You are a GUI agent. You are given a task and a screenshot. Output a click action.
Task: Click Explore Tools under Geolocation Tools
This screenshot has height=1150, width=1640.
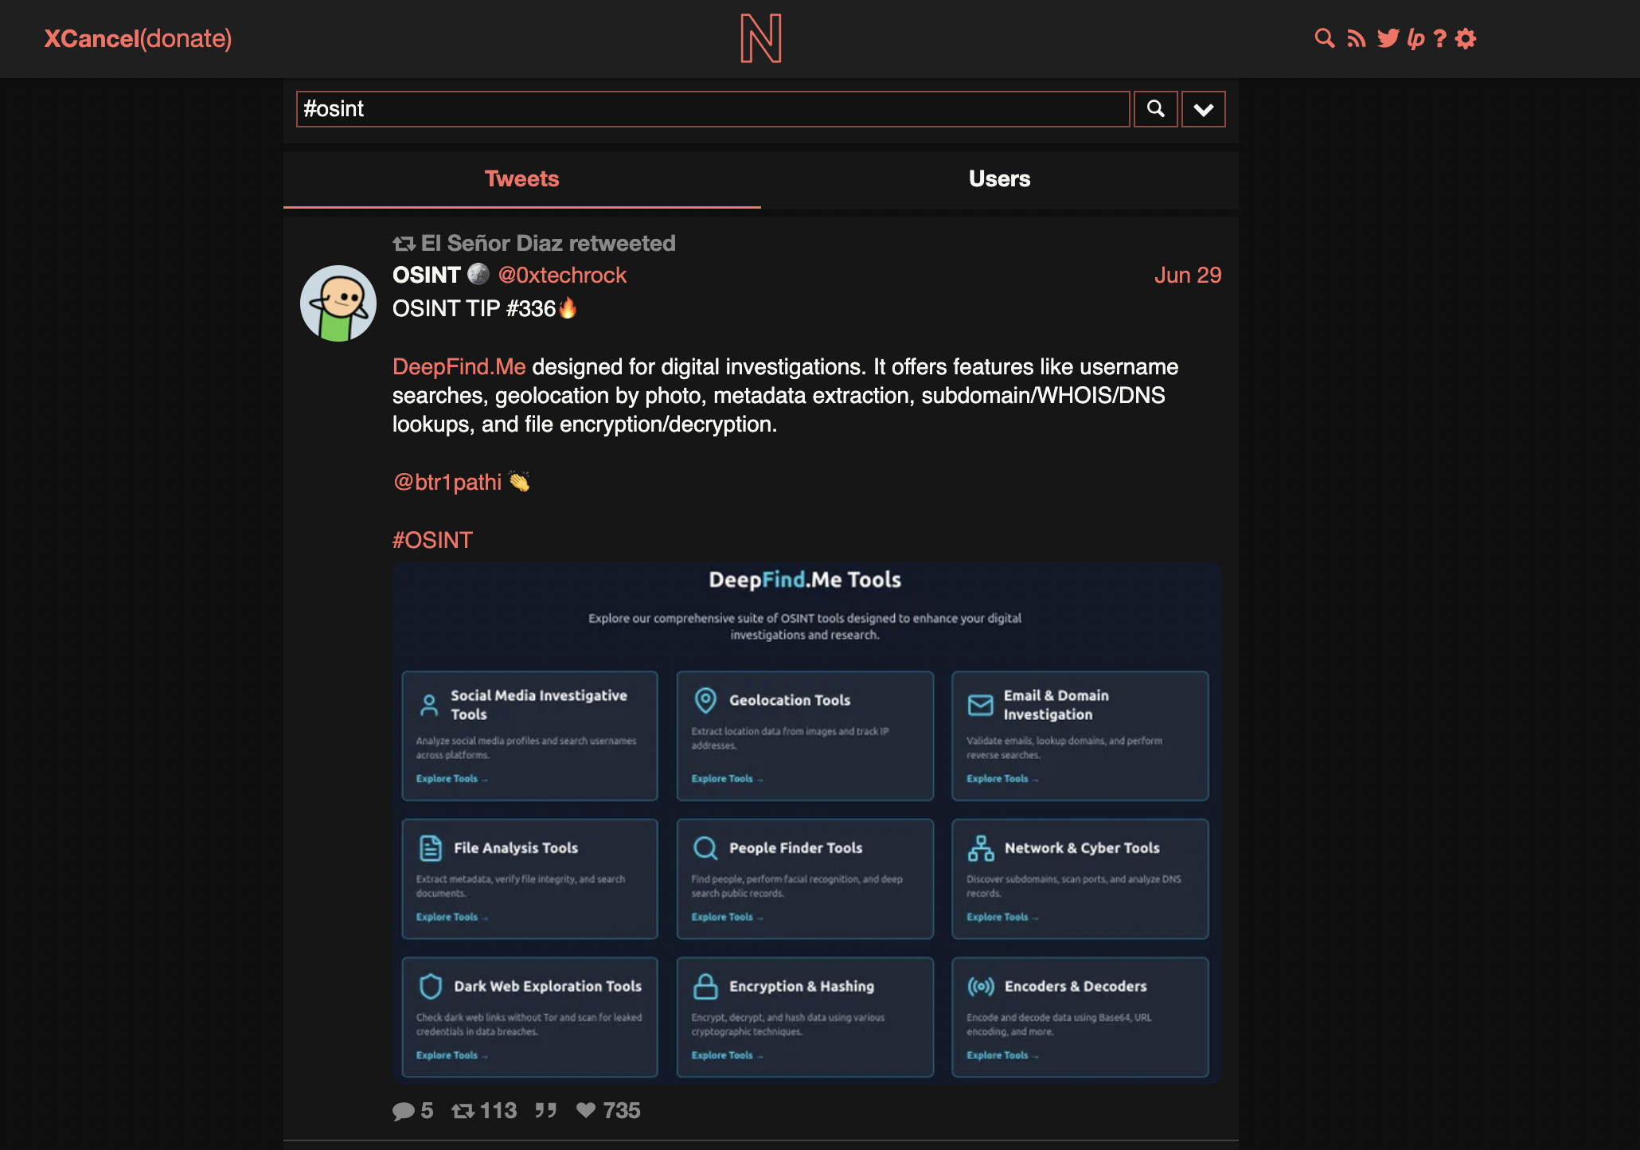[x=727, y=779]
